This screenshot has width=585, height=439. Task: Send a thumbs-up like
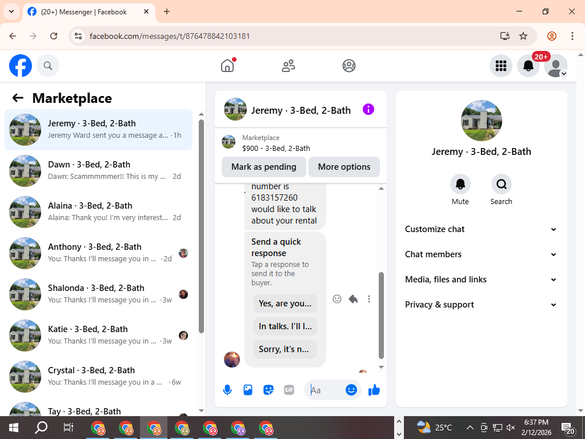pos(374,390)
